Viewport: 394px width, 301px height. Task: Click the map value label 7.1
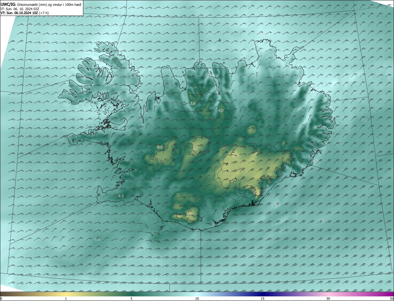tap(364, 120)
